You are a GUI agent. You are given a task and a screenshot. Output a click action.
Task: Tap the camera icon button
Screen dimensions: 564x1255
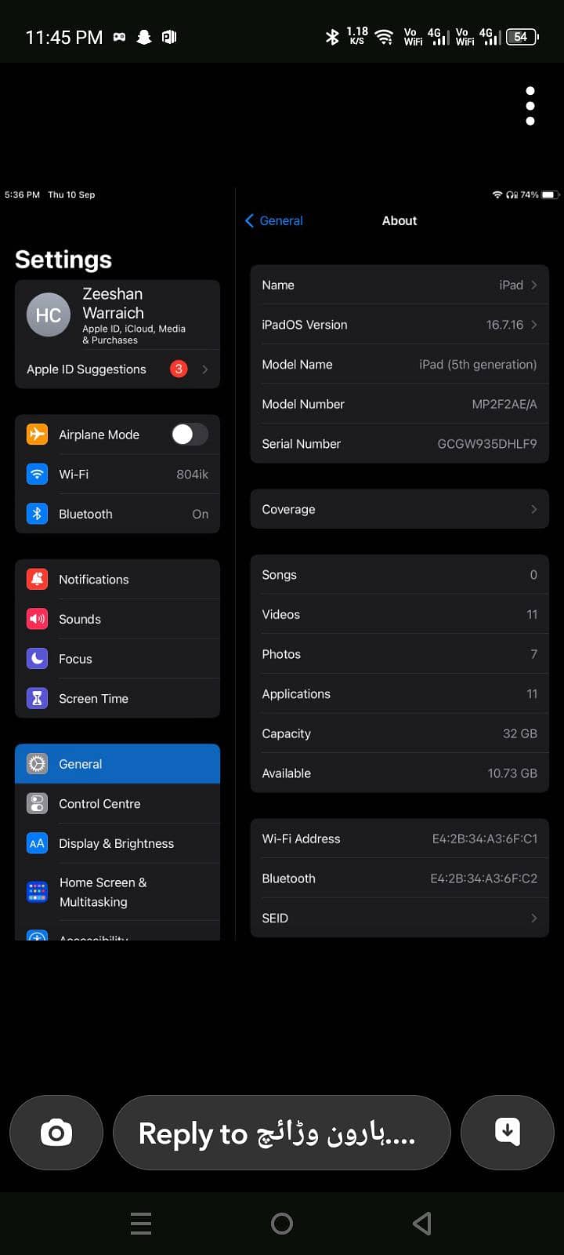[56, 1133]
